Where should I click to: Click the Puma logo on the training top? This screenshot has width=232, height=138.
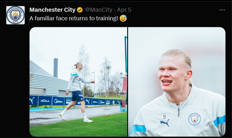165,122
